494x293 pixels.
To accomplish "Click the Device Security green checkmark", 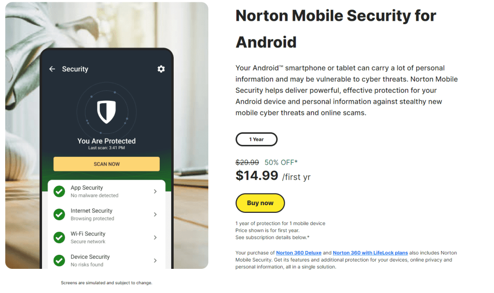I will [x=59, y=261].
